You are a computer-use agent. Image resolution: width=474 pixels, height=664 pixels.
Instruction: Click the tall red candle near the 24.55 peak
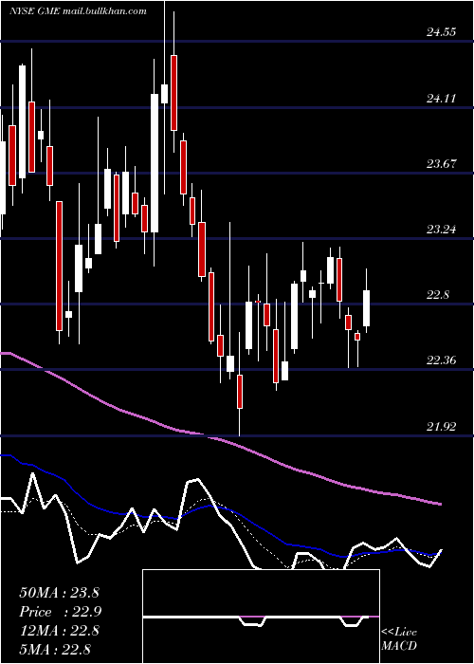pyautogui.click(x=173, y=92)
